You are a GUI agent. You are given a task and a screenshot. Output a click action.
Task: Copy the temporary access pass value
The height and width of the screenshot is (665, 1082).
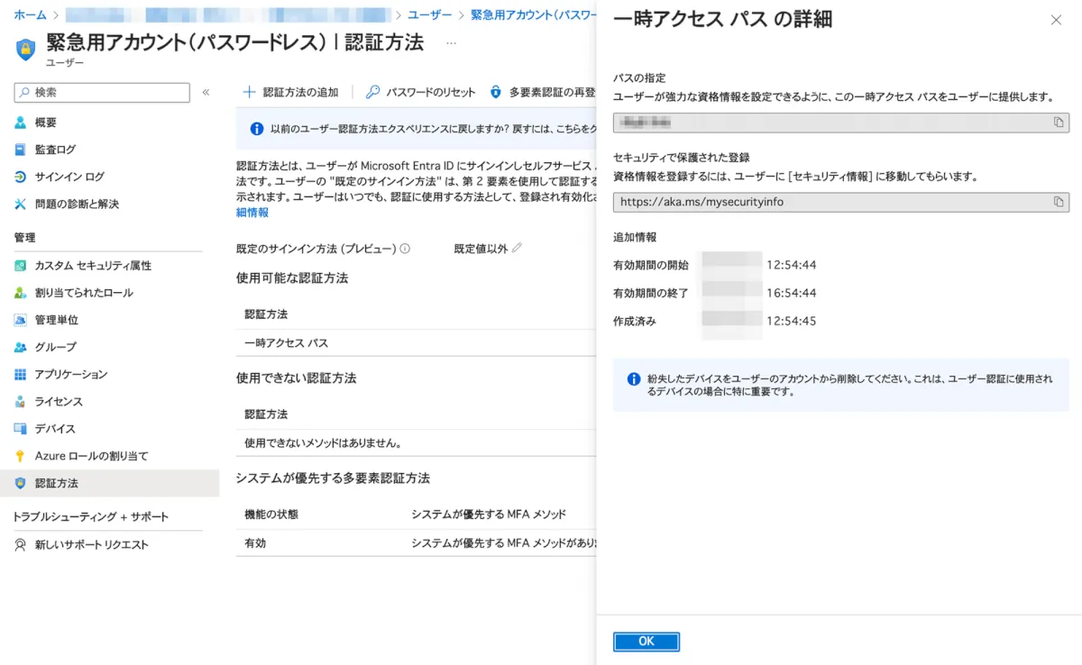pos(1059,123)
